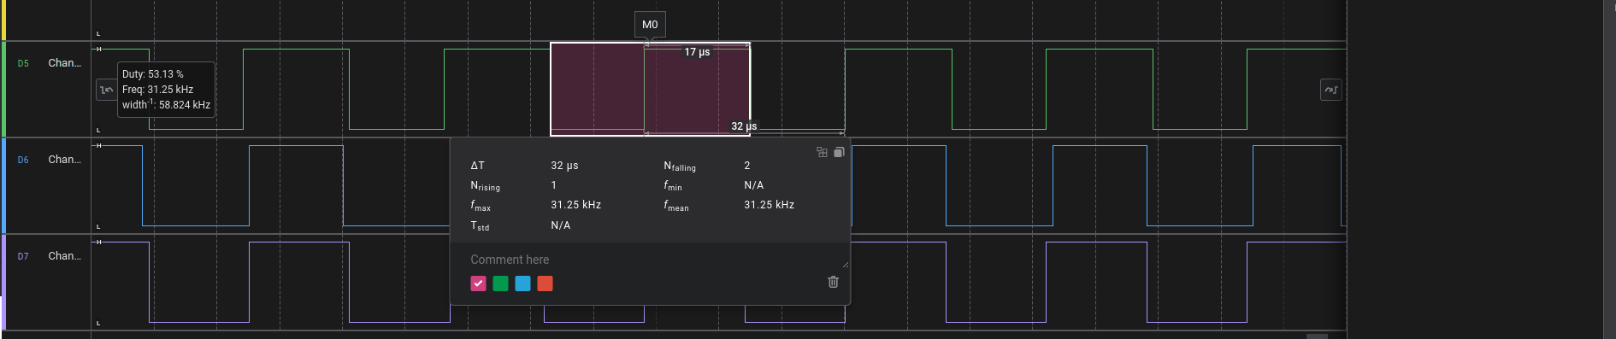Copy measurement values with duplicate icon
Screen dimensions: 1616x339
pyautogui.click(x=839, y=152)
